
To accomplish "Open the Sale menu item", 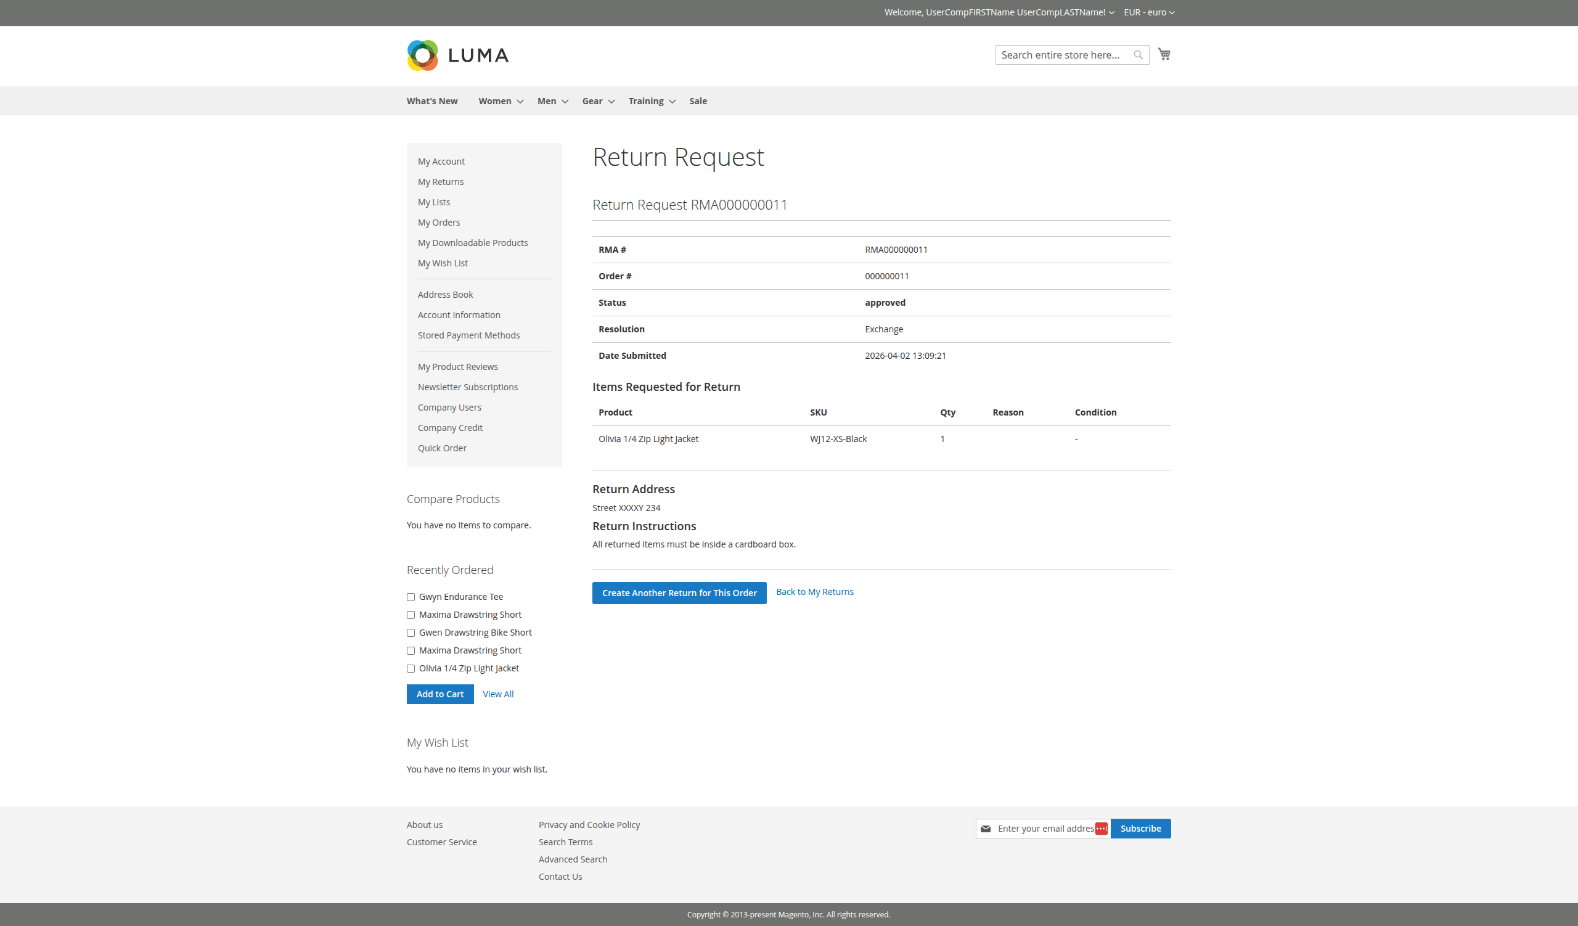I will (698, 101).
